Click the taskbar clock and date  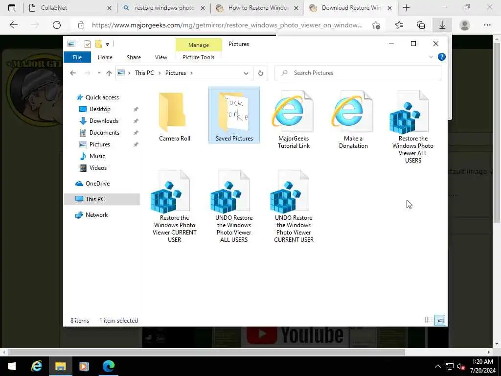[482, 366]
